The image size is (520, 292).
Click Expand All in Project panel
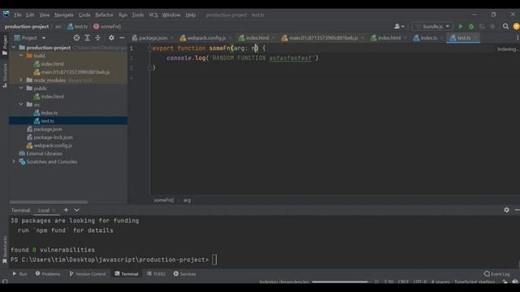(x=87, y=38)
